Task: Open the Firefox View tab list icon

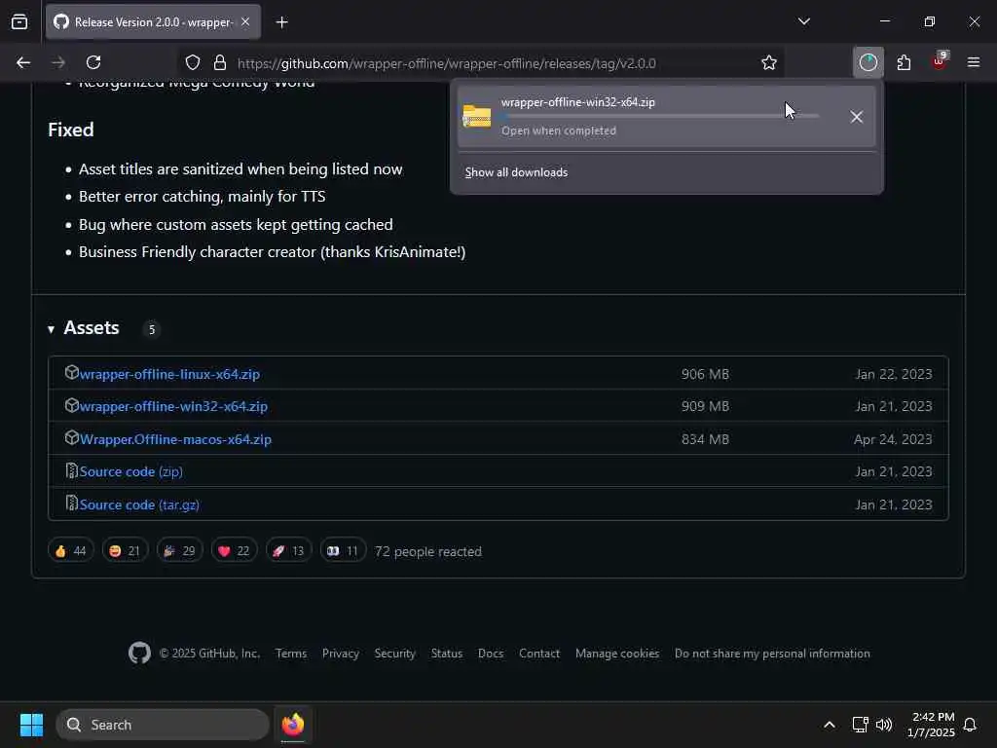Action: (19, 21)
